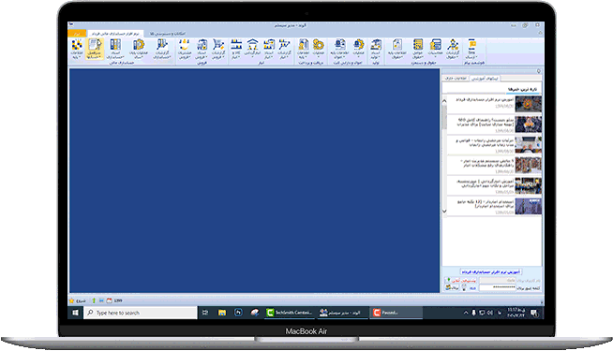
Task: Open fixed assets base information icon
Action: click(x=339, y=49)
